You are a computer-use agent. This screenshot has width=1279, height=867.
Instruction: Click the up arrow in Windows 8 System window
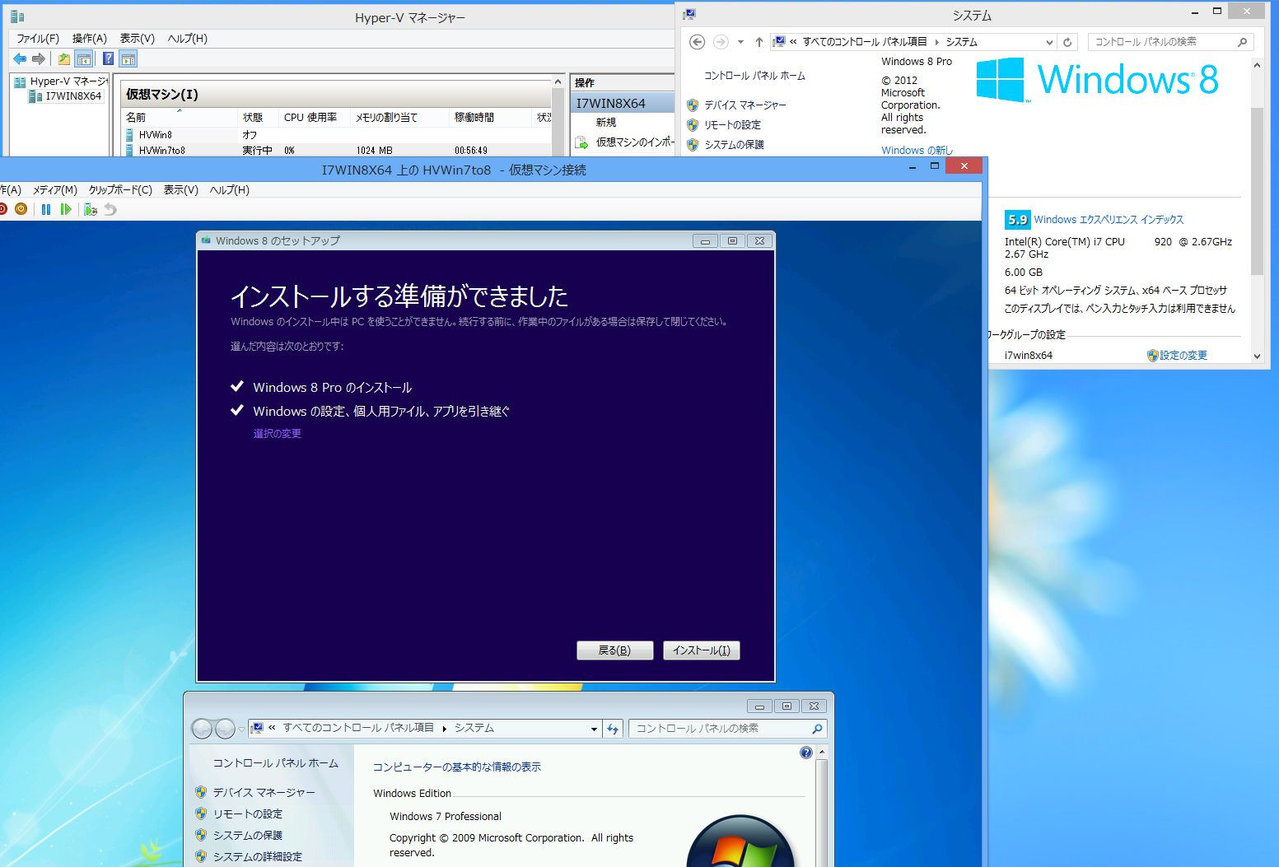click(759, 42)
